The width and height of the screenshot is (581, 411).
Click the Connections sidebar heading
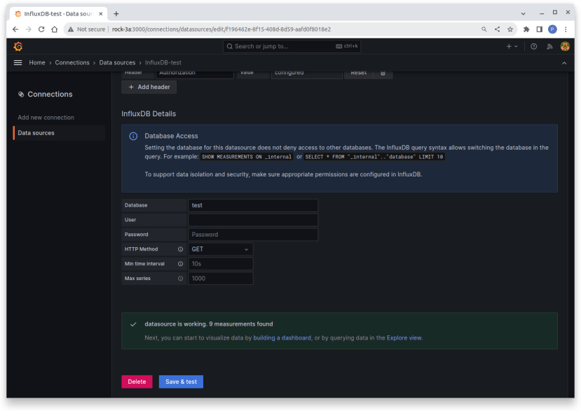click(x=50, y=95)
